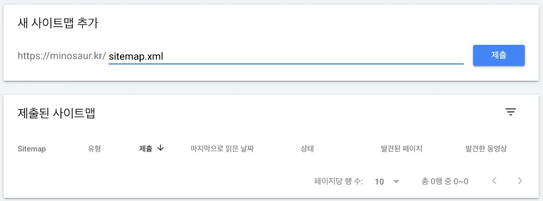Sort by 발견한 동영상 column header
543x201 pixels.
click(486, 149)
